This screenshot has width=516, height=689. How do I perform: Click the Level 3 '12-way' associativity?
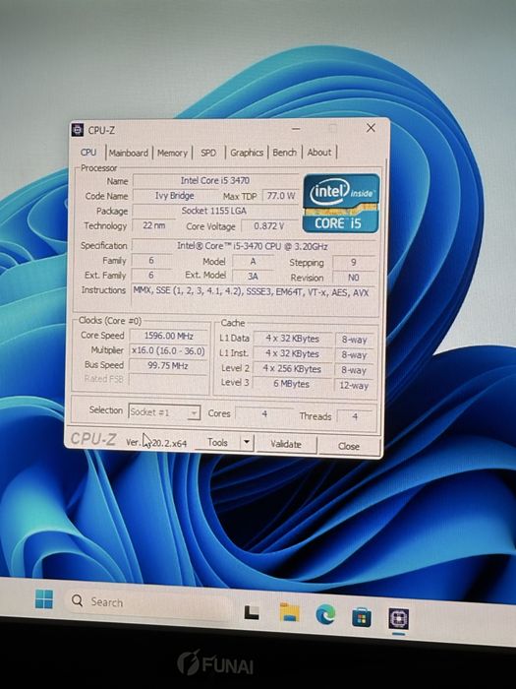(354, 386)
